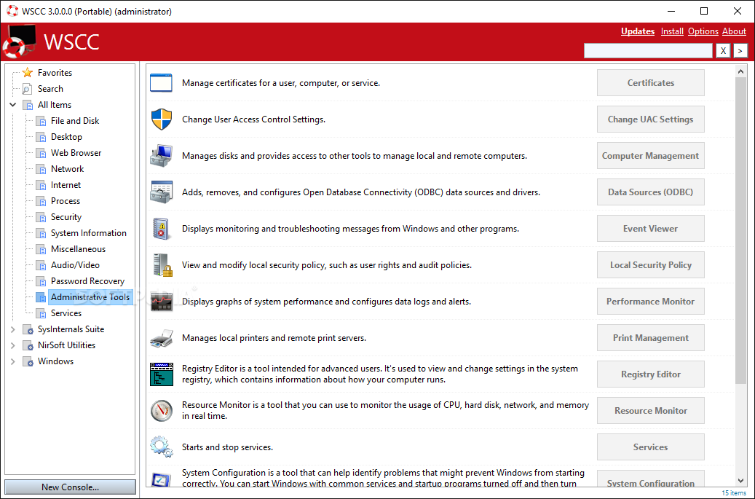Viewport: 755px width, 499px height.
Task: Click the vertical scrollbar thumb
Action: click(740, 230)
